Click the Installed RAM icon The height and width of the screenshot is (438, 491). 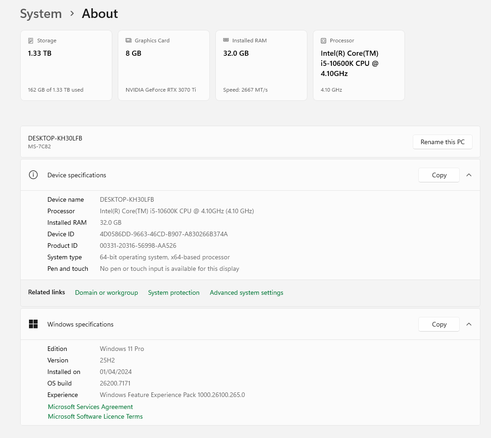coord(226,41)
